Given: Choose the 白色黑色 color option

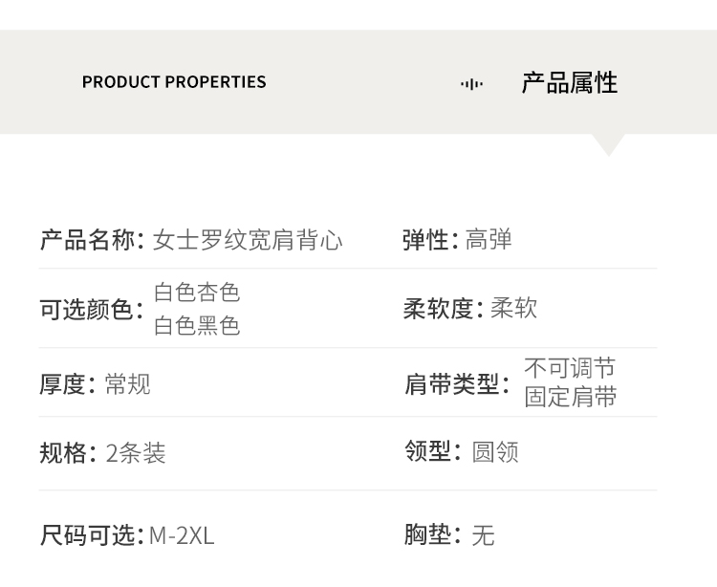Looking at the screenshot, I should [x=197, y=326].
